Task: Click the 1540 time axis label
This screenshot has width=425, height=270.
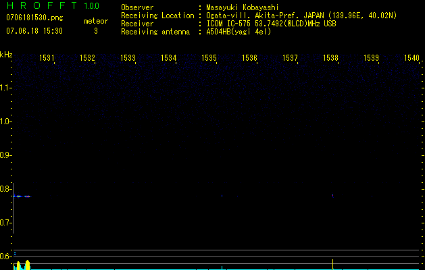Action: pyautogui.click(x=411, y=58)
